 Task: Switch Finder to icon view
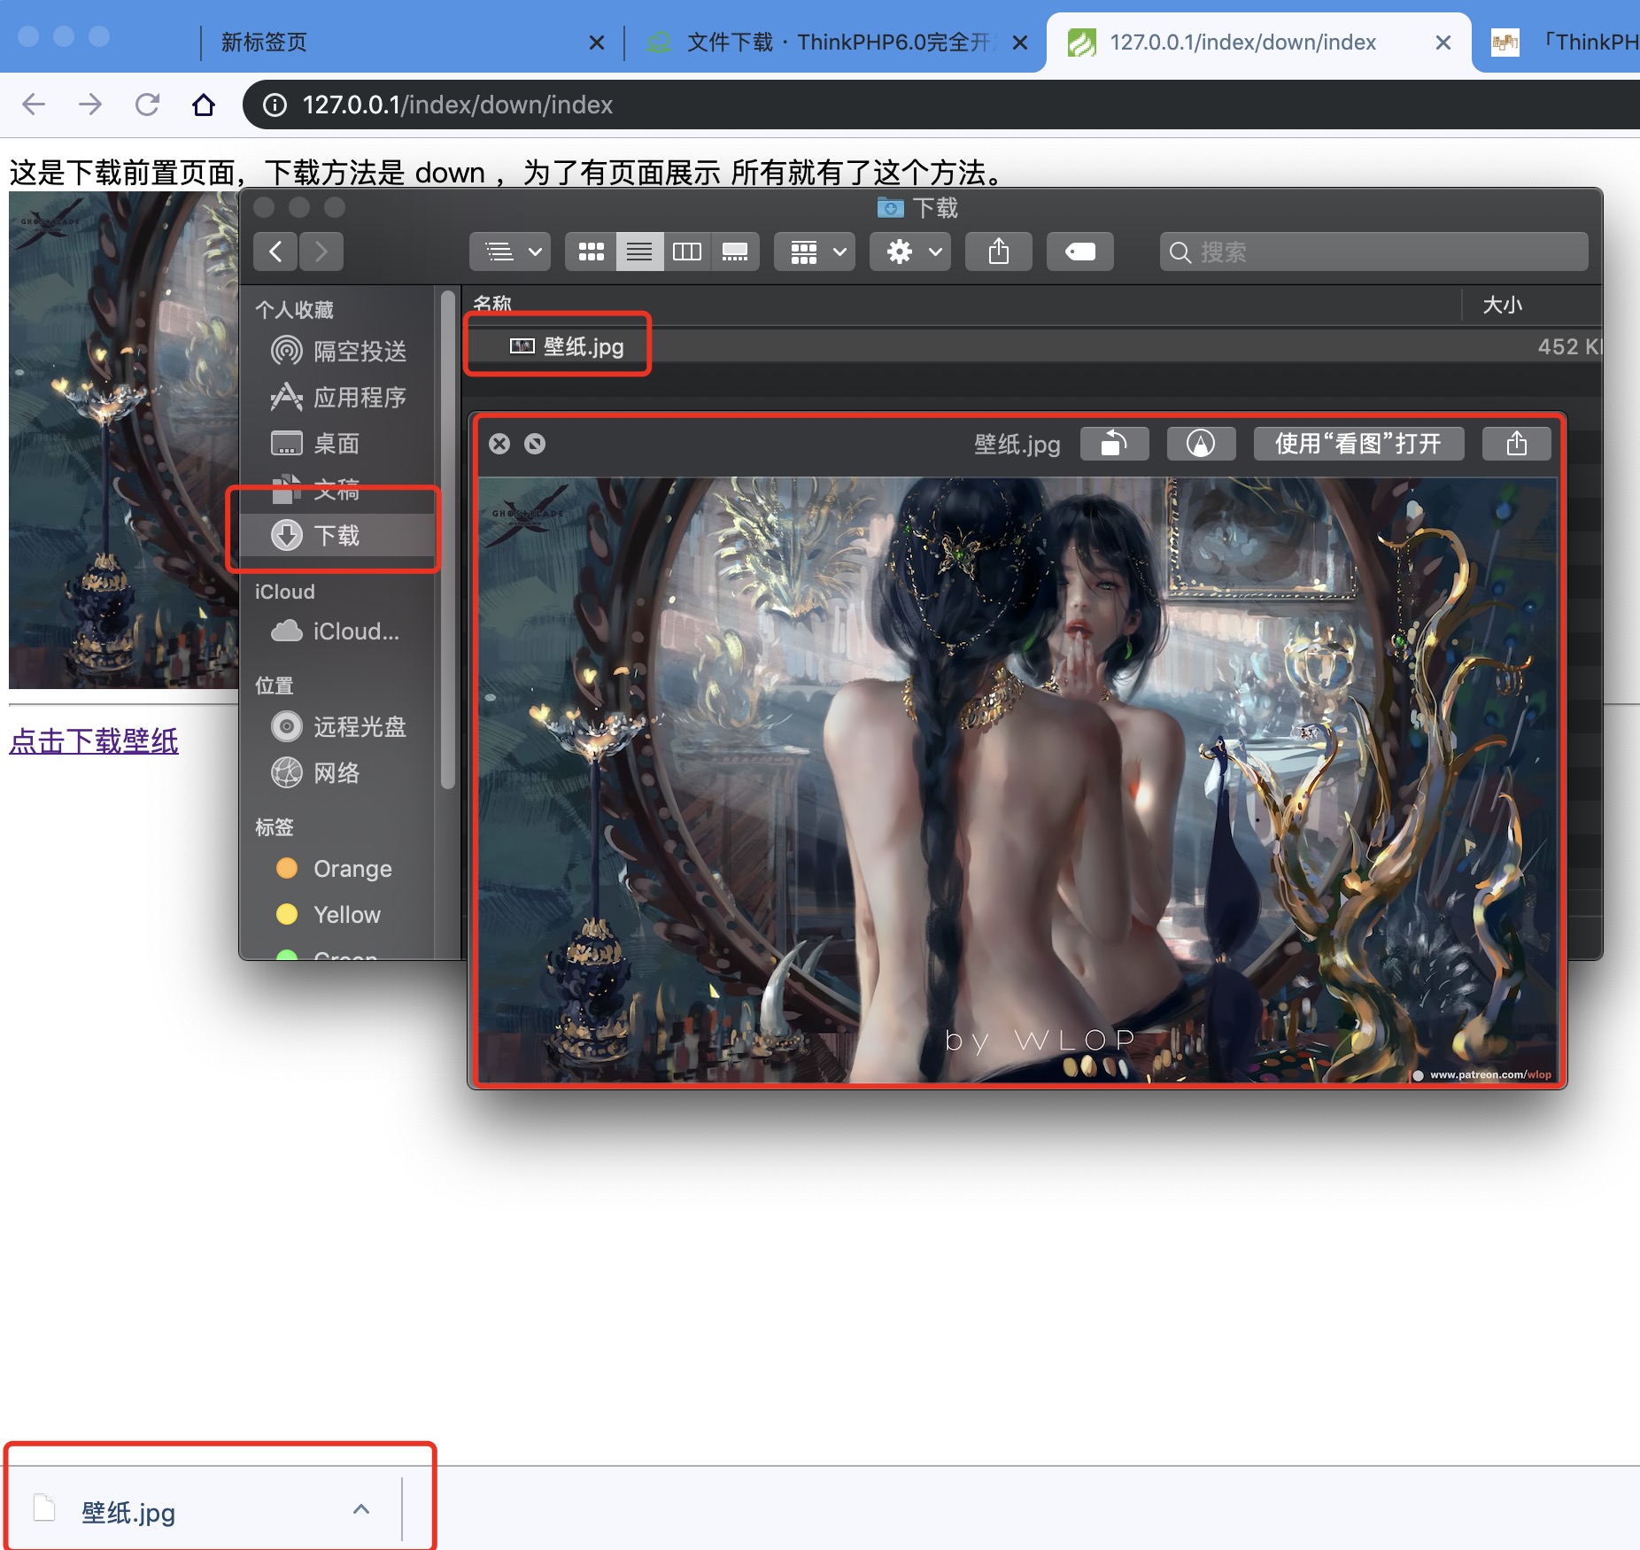591,252
